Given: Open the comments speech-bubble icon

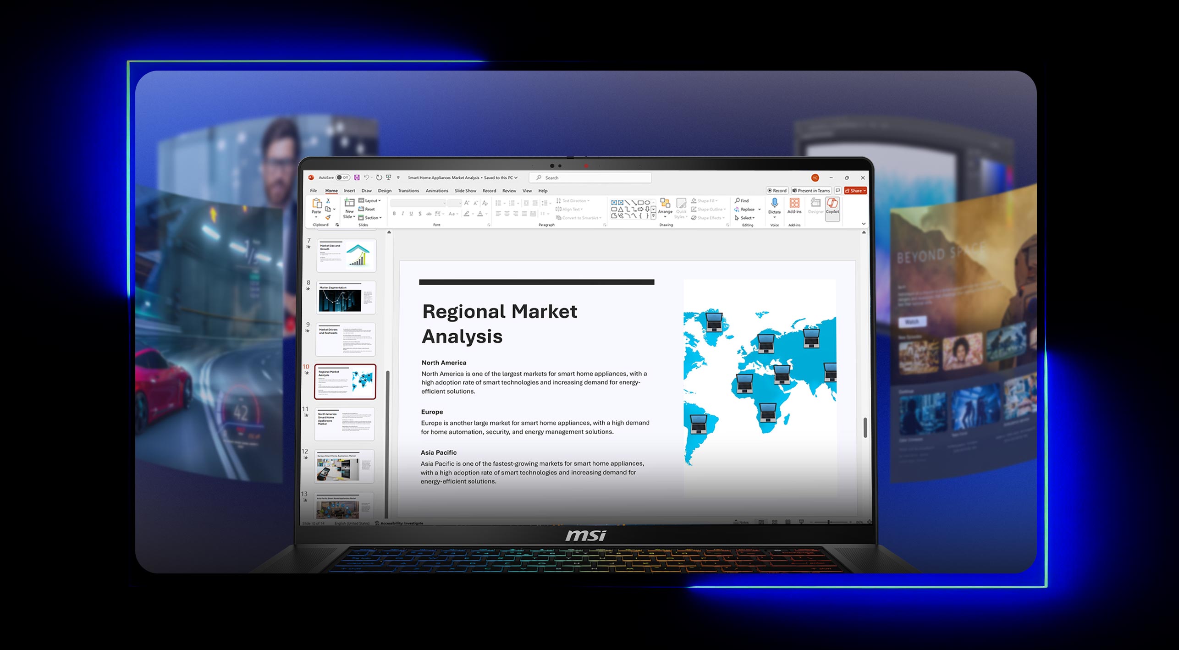Looking at the screenshot, I should 837,190.
